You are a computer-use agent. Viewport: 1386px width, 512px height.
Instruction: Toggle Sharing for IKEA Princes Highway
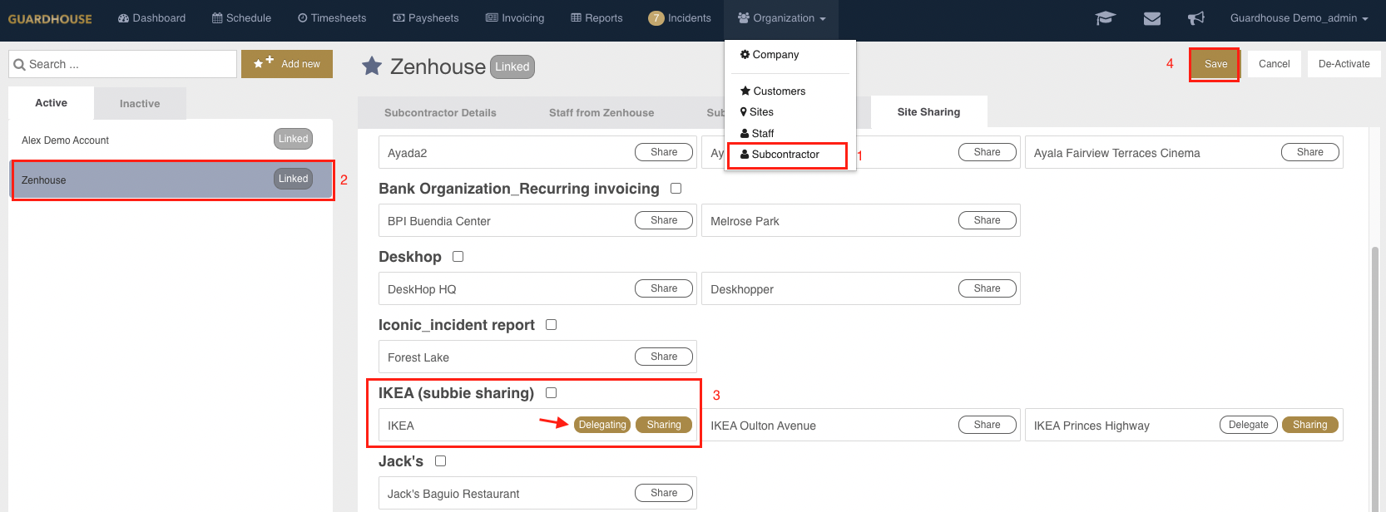point(1309,425)
